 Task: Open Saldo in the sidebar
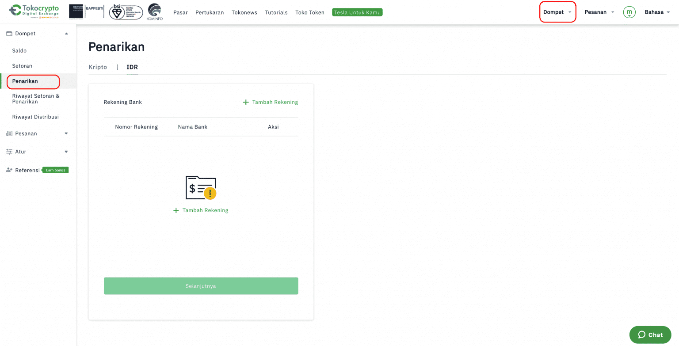pyautogui.click(x=19, y=51)
